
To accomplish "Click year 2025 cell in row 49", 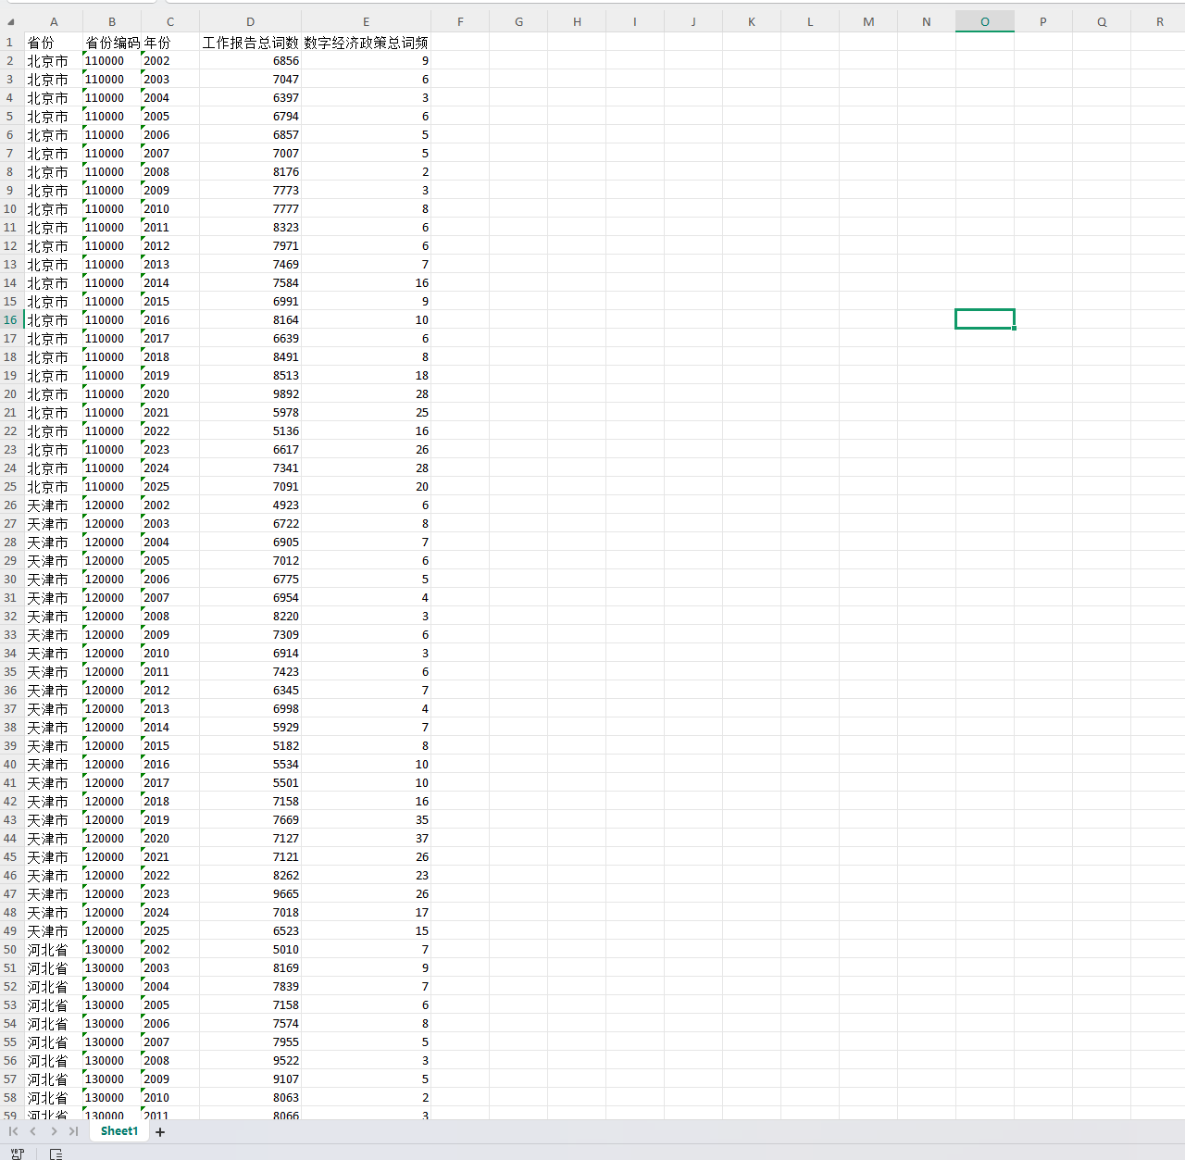I will click(170, 930).
